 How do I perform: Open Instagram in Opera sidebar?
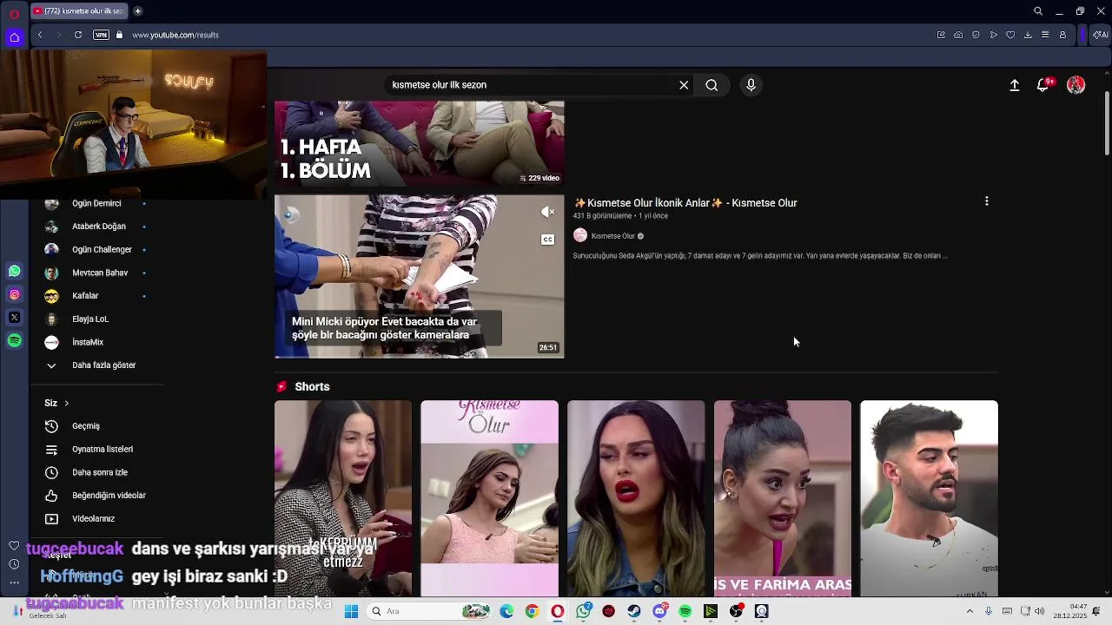14,295
